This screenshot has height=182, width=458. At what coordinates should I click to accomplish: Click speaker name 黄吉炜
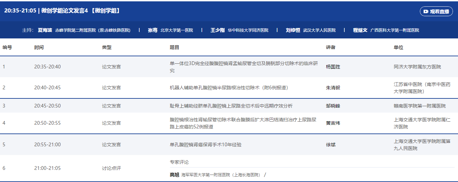[333, 123]
